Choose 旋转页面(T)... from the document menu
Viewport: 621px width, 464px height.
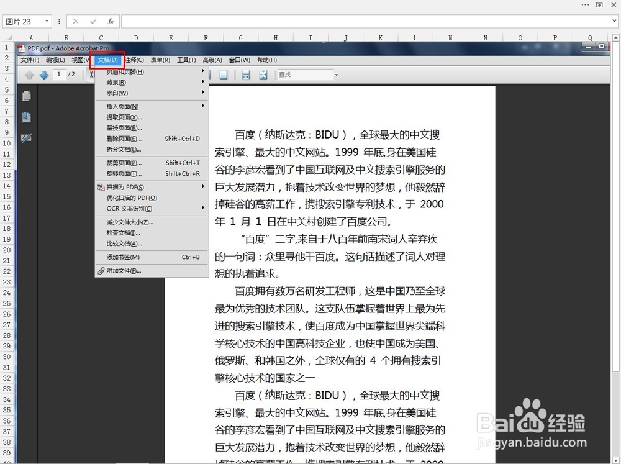(x=152, y=173)
